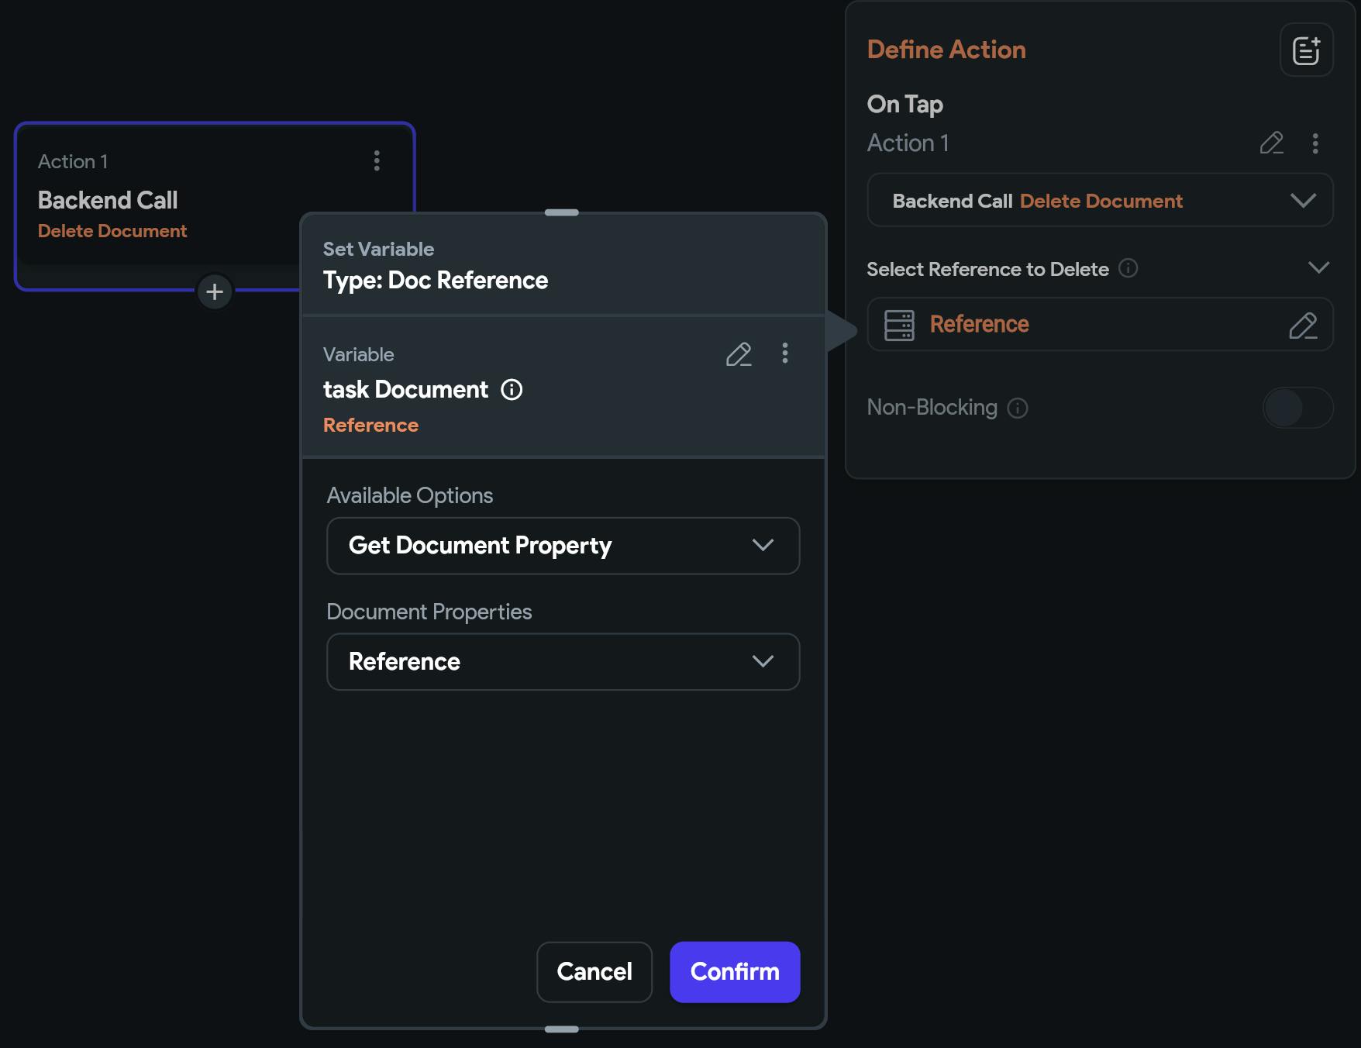Screen dimensions: 1361x1048
Task: Collapse the Select Reference to Delete section
Action: (1318, 268)
